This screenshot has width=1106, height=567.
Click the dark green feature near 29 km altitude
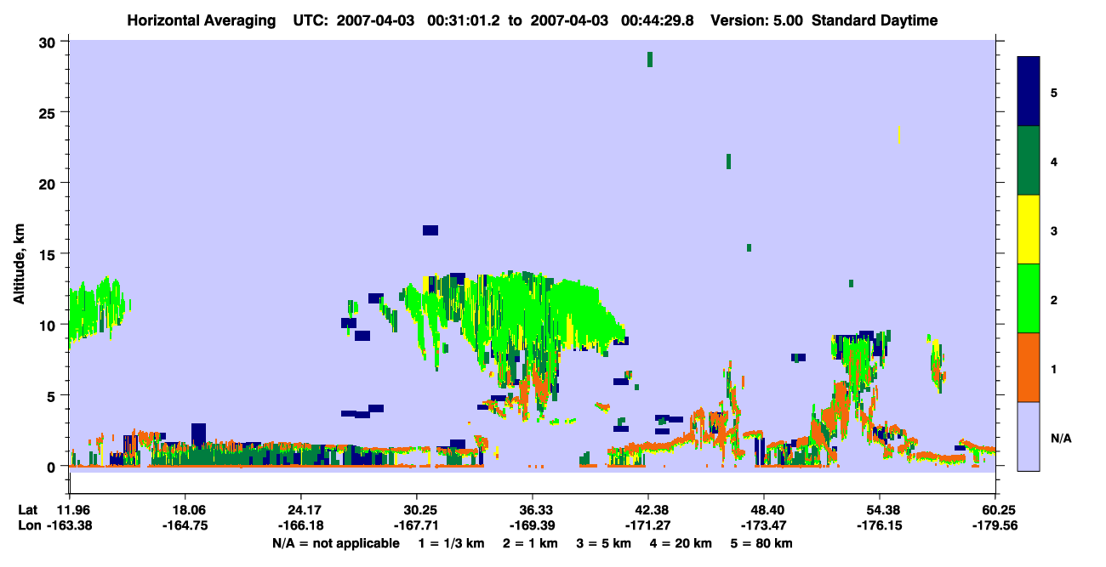click(650, 59)
